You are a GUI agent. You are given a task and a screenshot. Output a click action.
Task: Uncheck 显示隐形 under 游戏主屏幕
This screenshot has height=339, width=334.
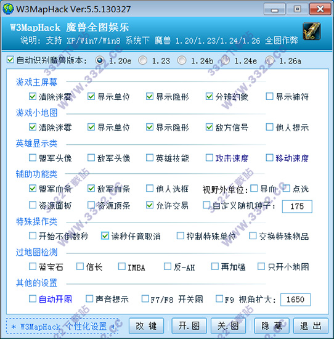point(150,96)
